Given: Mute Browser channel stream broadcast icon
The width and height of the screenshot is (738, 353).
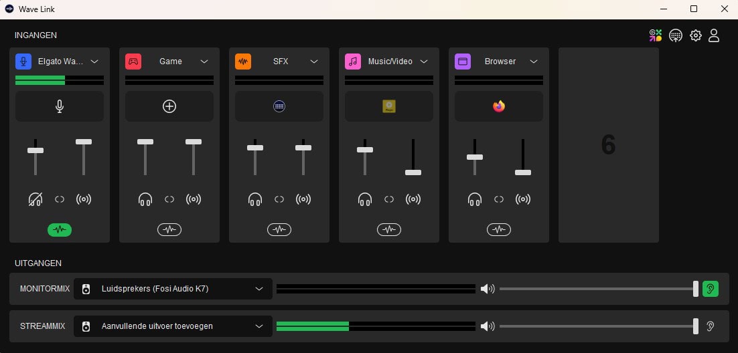Looking at the screenshot, I should 523,199.
